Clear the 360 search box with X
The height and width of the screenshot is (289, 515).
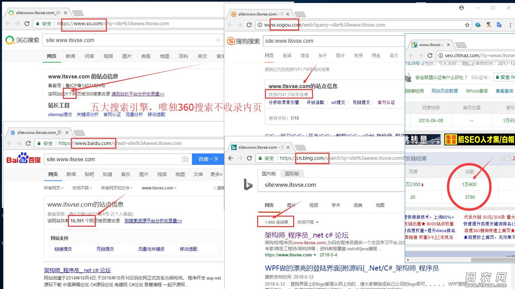(218, 40)
